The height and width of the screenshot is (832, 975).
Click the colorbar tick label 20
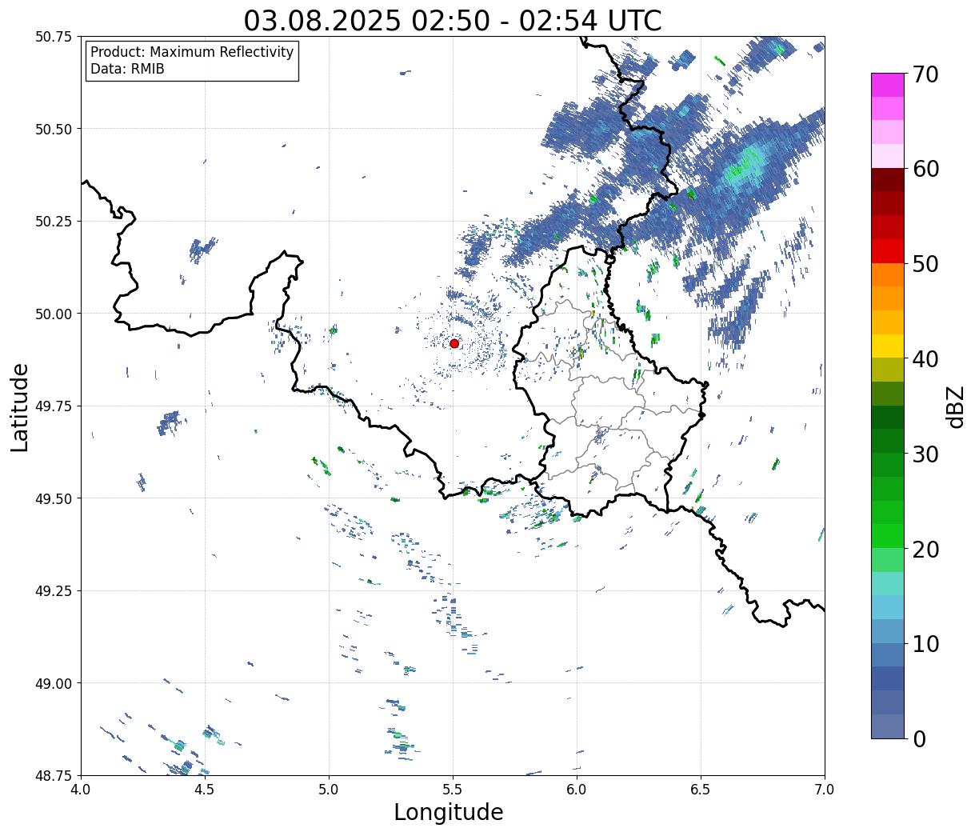(x=925, y=550)
